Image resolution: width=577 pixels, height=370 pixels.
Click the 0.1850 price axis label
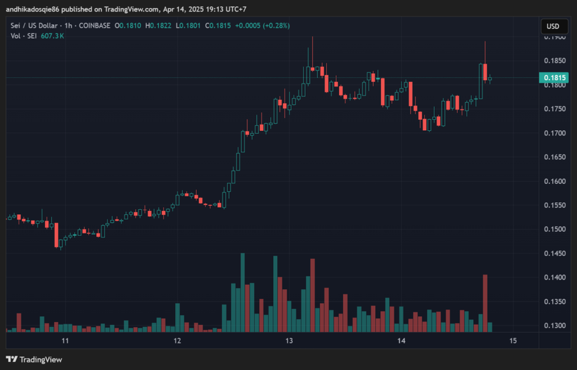pyautogui.click(x=555, y=61)
